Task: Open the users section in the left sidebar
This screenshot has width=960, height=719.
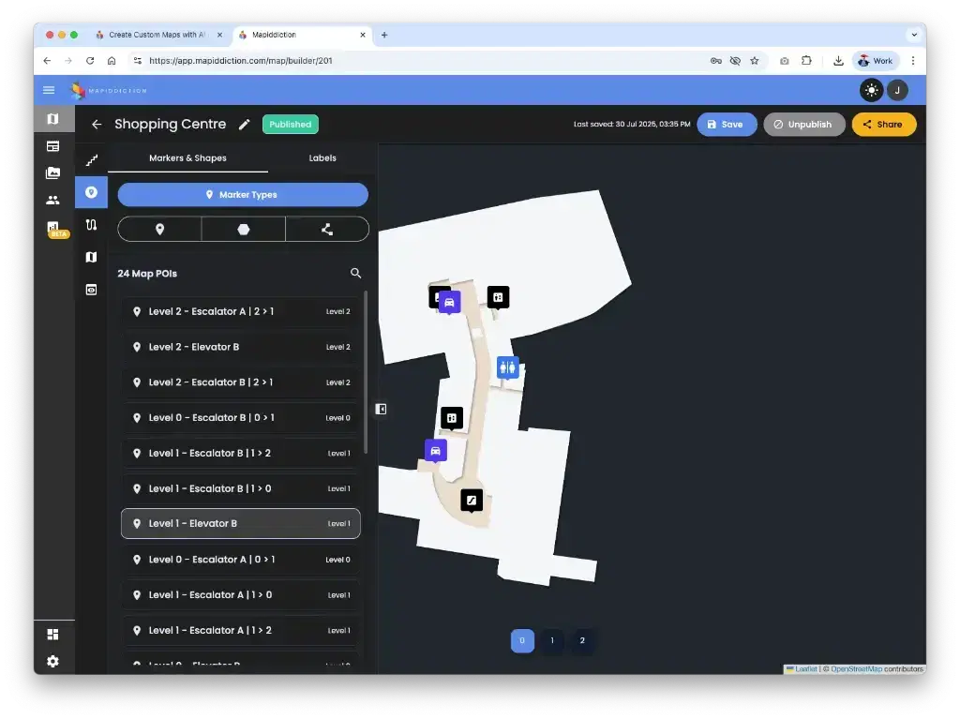Action: (x=53, y=201)
